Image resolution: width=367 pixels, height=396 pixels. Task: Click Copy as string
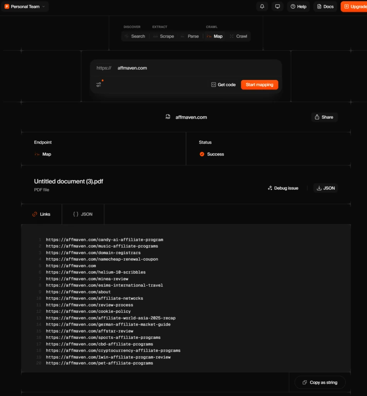[x=320, y=382]
